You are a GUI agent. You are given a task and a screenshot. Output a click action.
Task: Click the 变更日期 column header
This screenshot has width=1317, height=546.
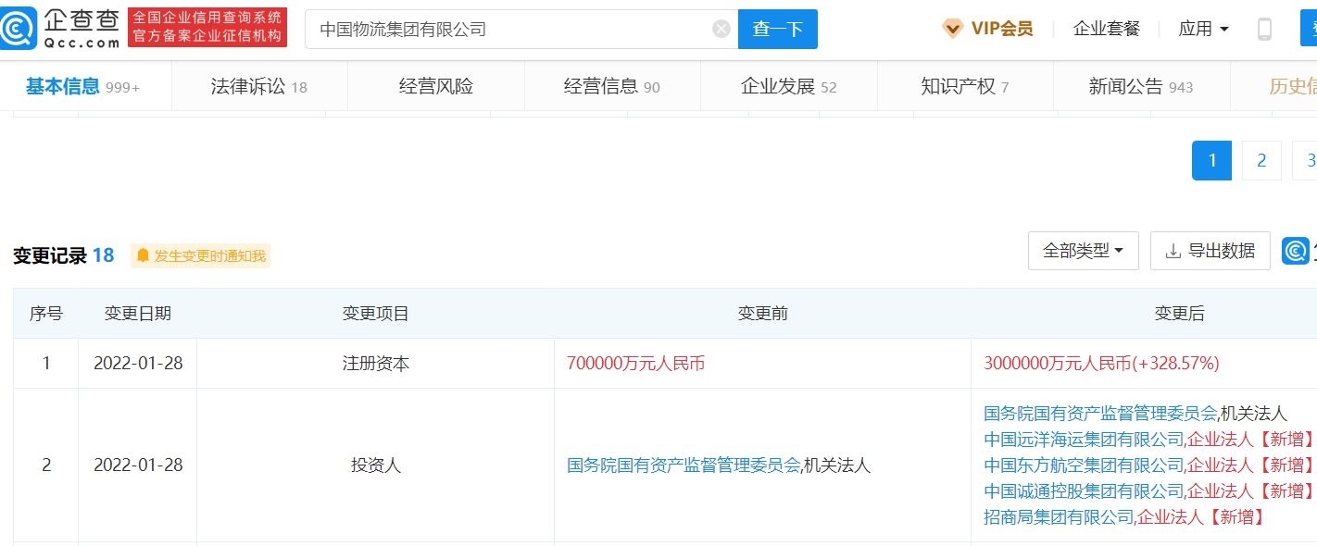pyautogui.click(x=138, y=314)
